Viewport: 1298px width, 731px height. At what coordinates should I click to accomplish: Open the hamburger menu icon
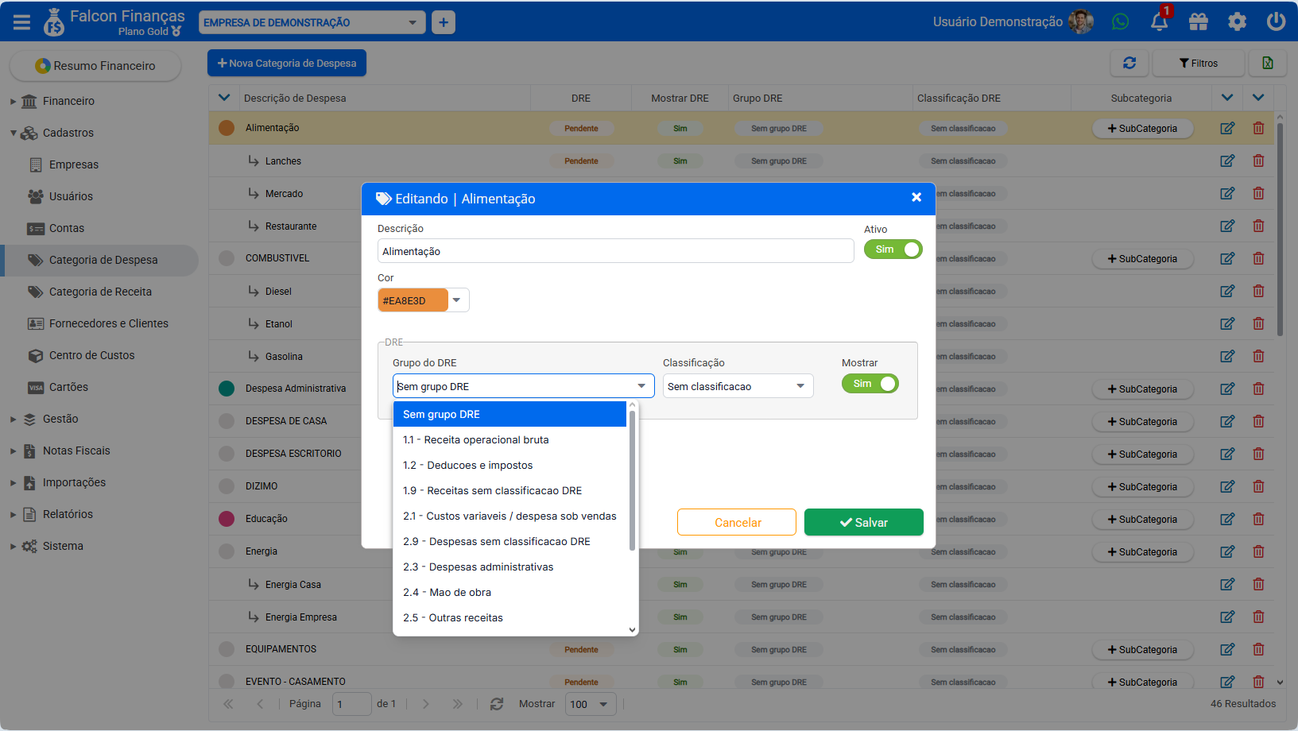(21, 22)
